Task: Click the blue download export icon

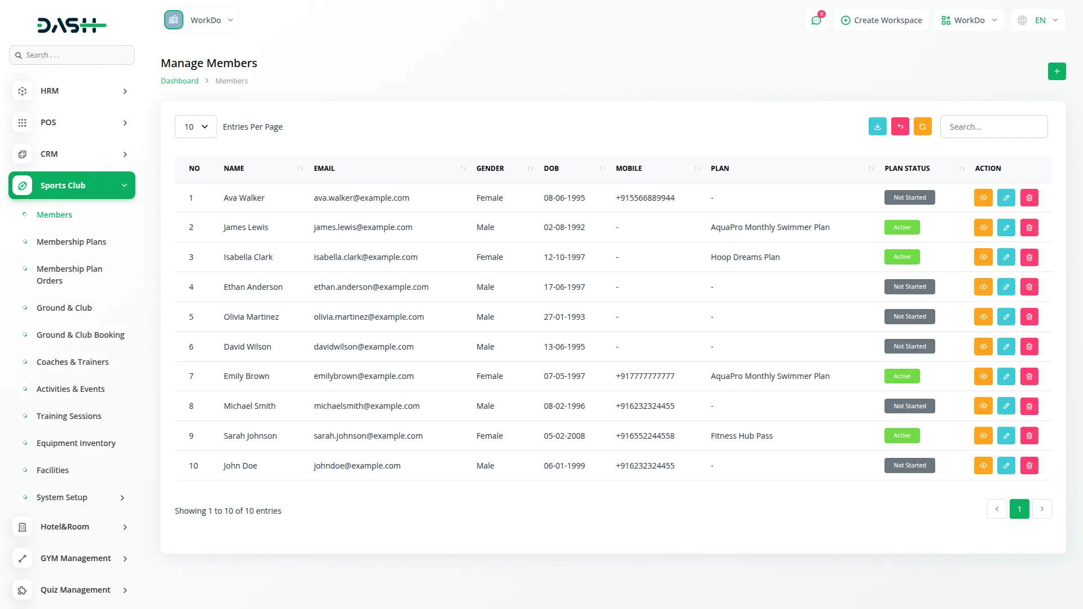Action: pyautogui.click(x=877, y=127)
